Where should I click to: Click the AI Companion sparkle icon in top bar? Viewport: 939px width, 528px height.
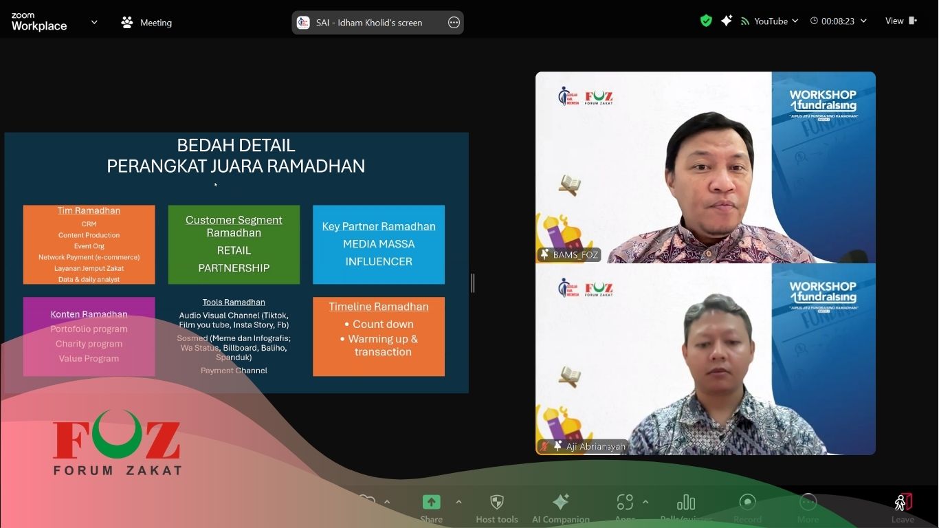727,21
